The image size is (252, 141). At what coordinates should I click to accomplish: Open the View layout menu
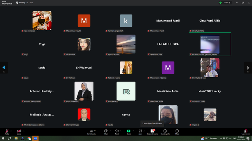point(227,3)
